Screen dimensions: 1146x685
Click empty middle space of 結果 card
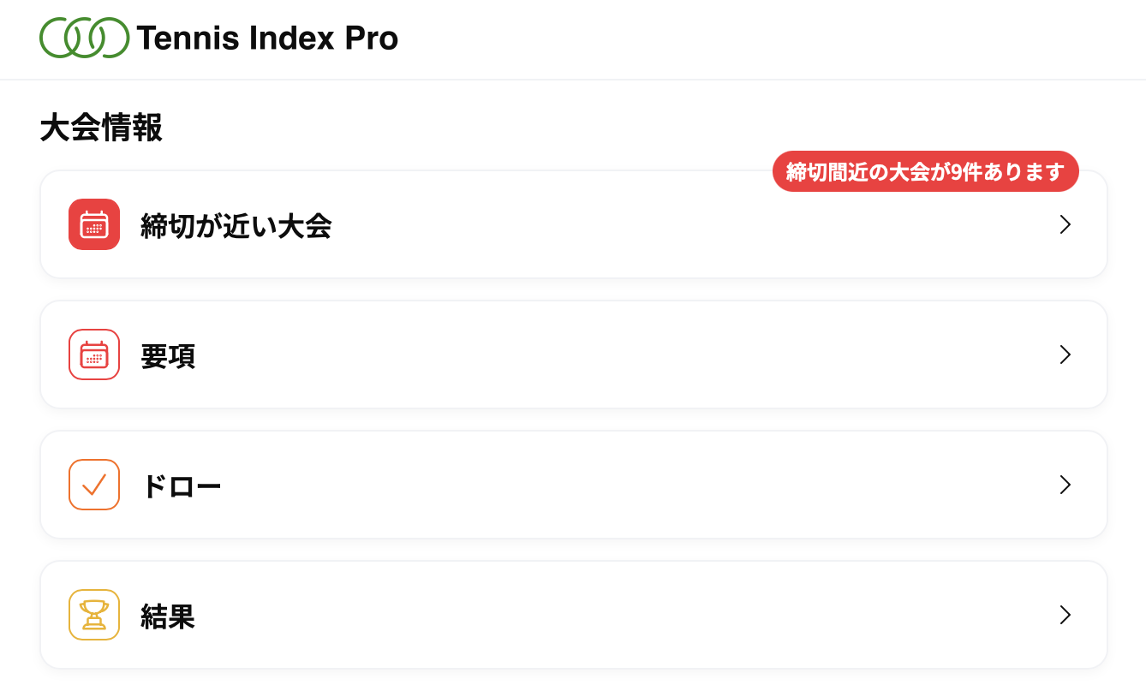(x=600, y=615)
